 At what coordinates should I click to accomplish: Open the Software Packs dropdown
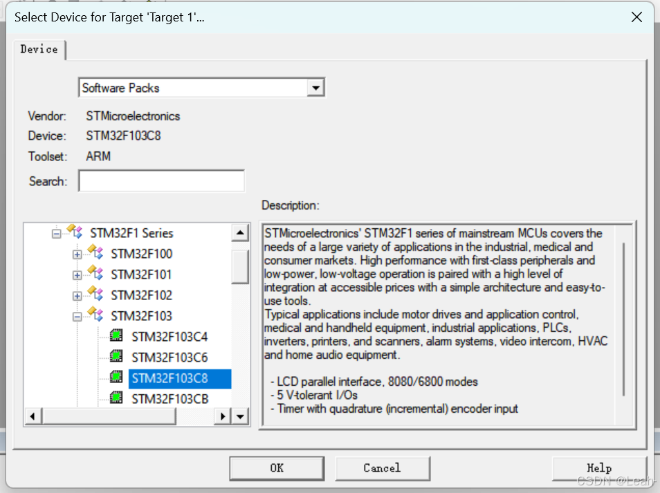click(315, 88)
